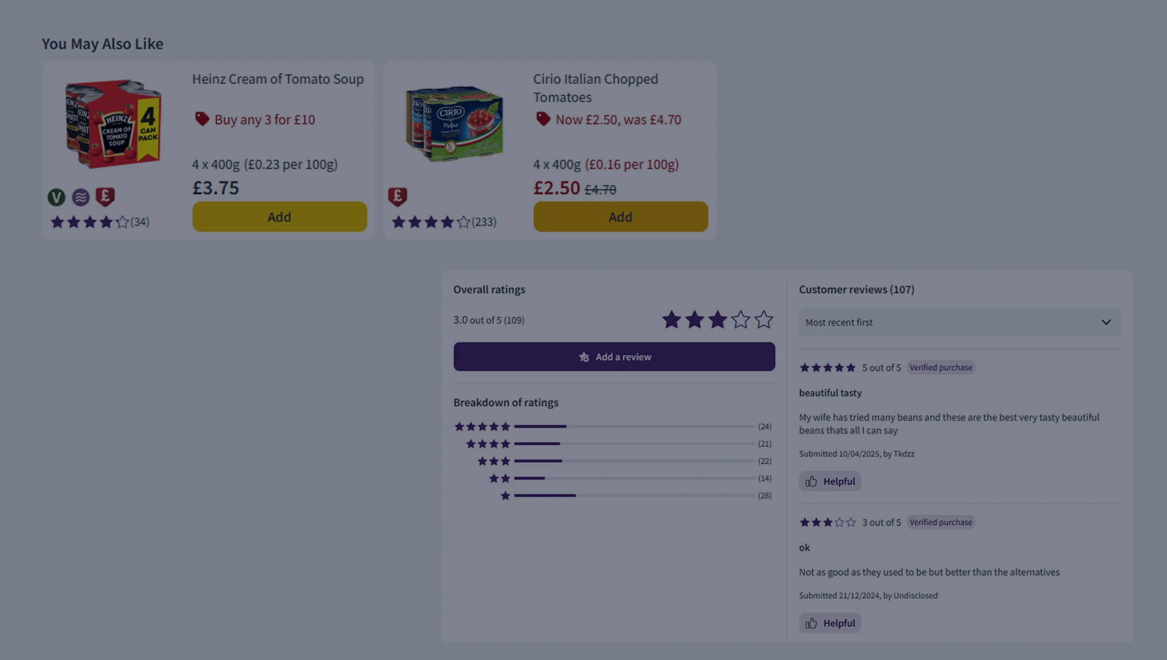This screenshot has height=660, width=1167.
Task: Open the 'You May Also Like' section heading
Action: tap(102, 44)
